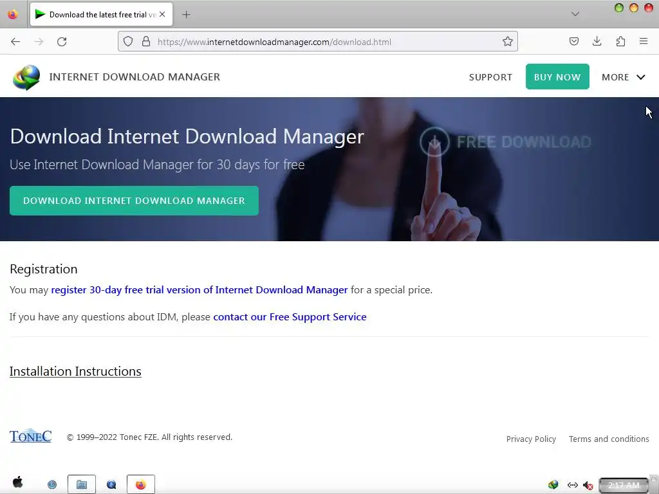Click the Registration heading text
The height and width of the screenshot is (494, 659).
[44, 269]
